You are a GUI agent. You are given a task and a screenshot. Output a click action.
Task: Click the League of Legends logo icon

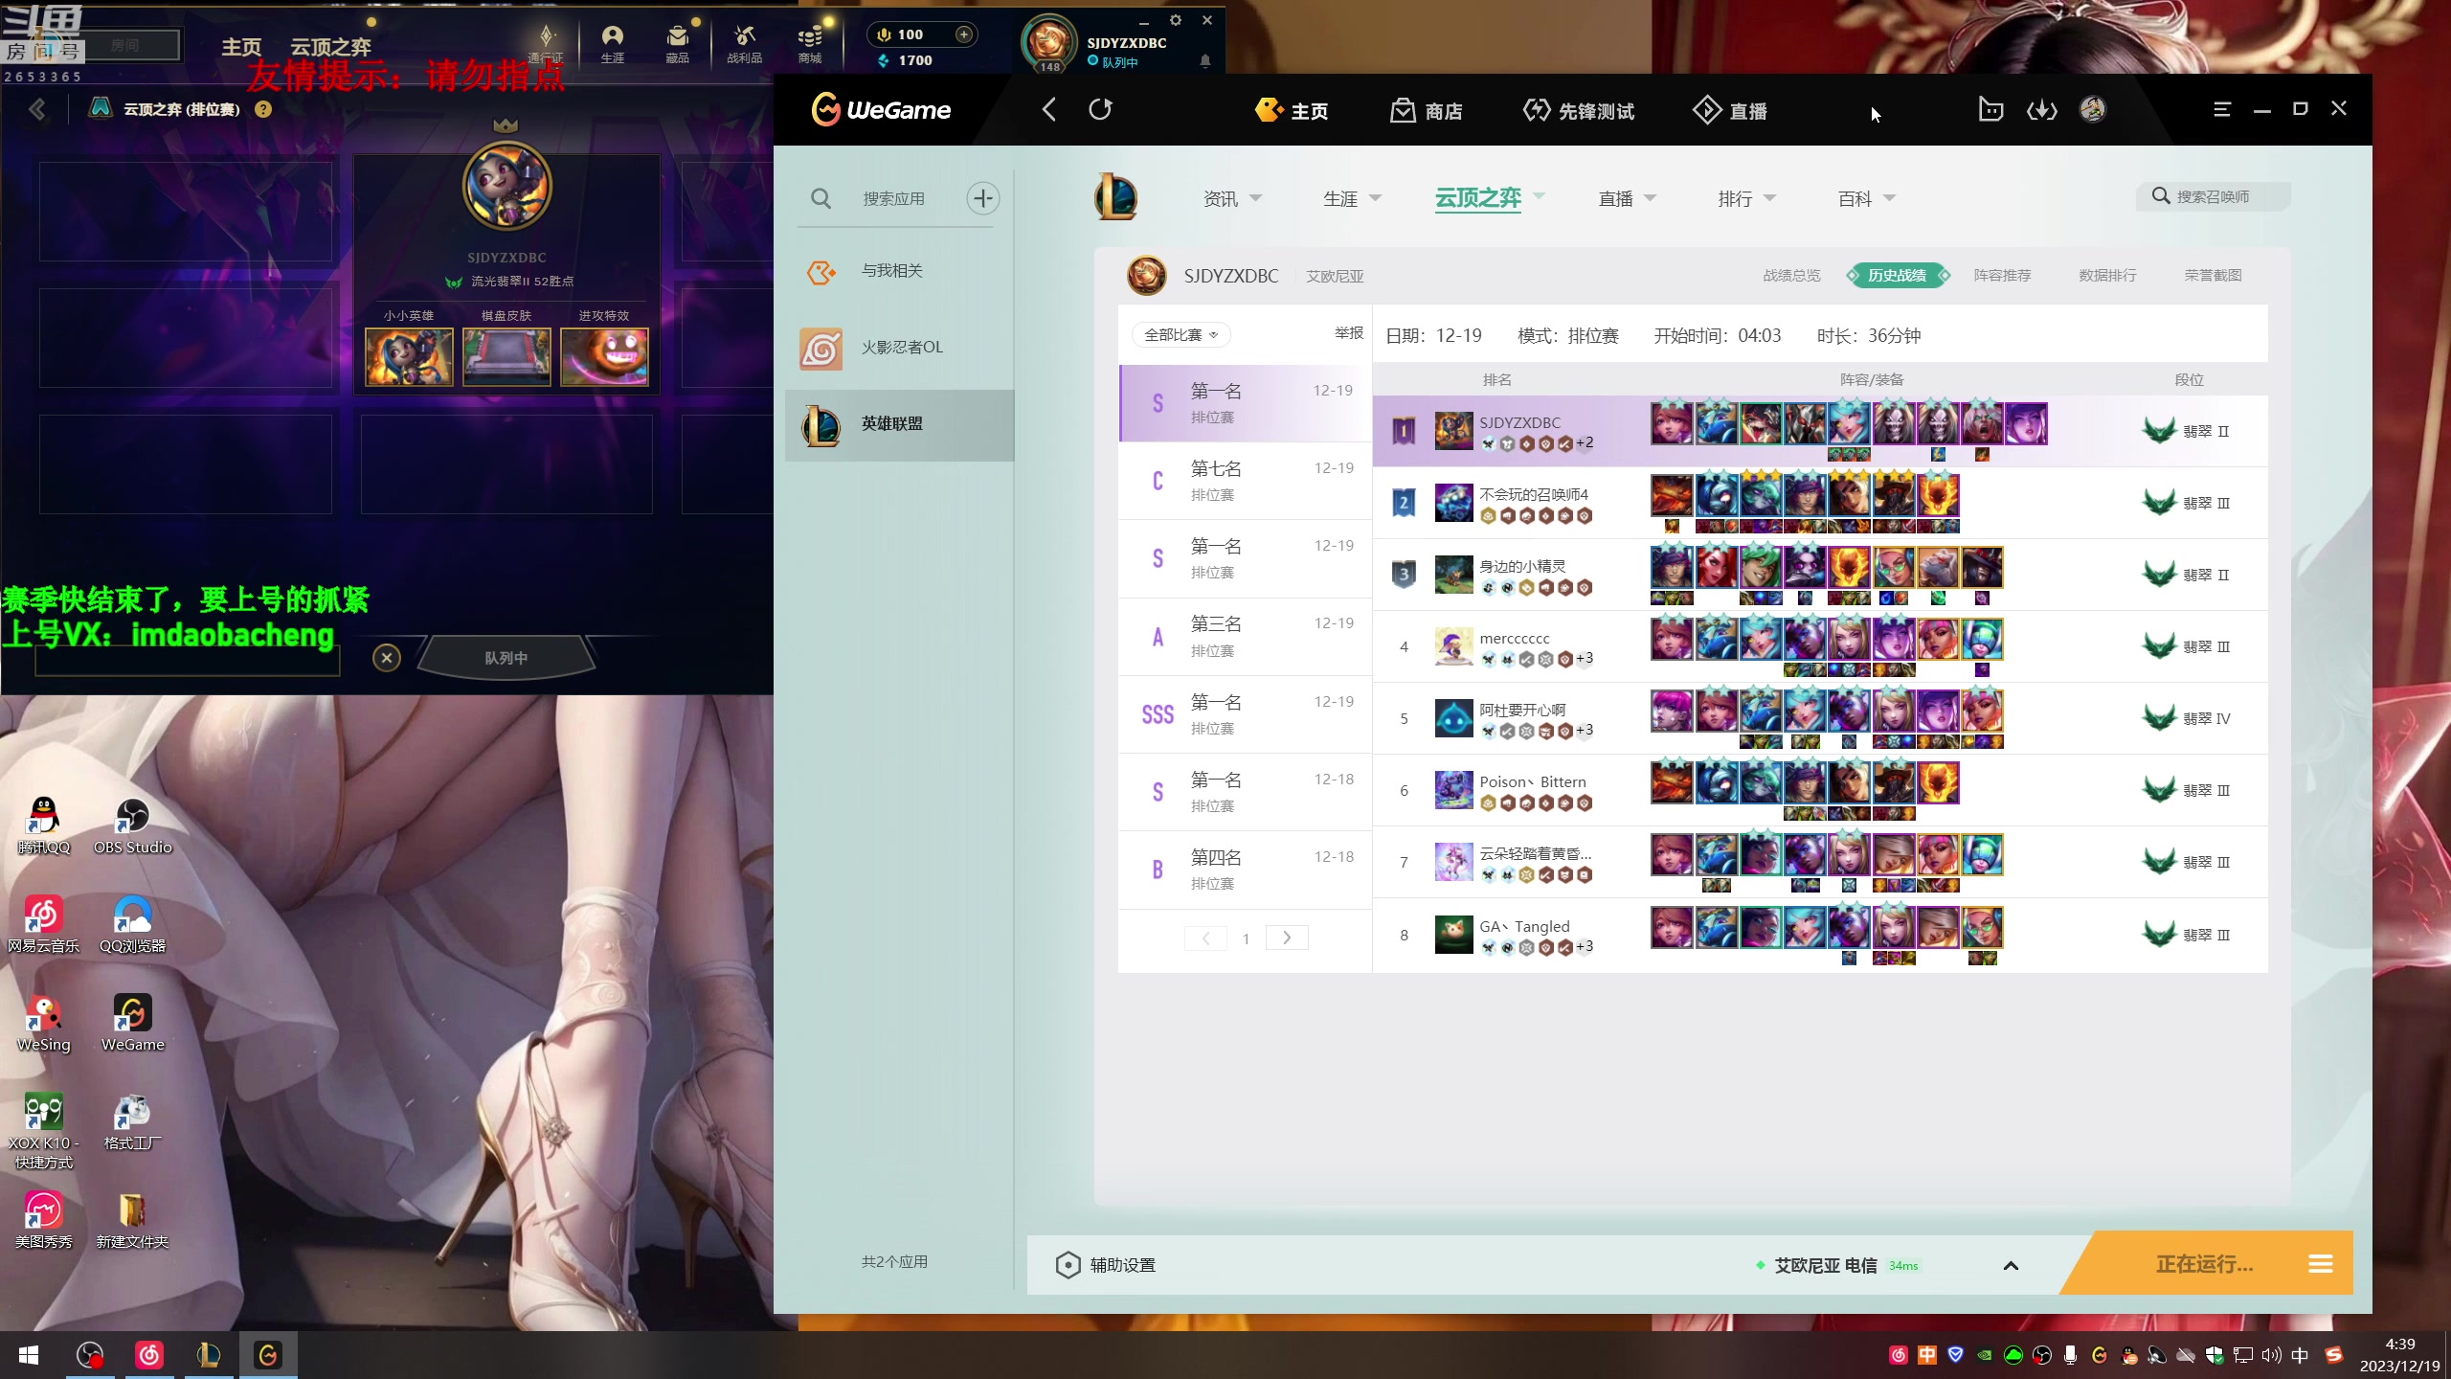[1115, 197]
